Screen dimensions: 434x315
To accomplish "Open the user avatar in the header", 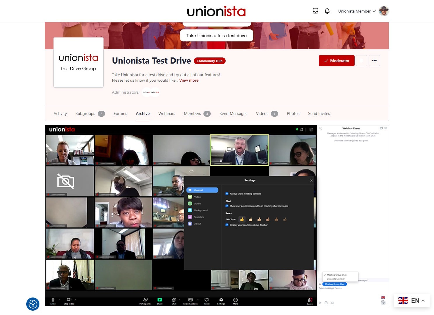I will coord(384,11).
